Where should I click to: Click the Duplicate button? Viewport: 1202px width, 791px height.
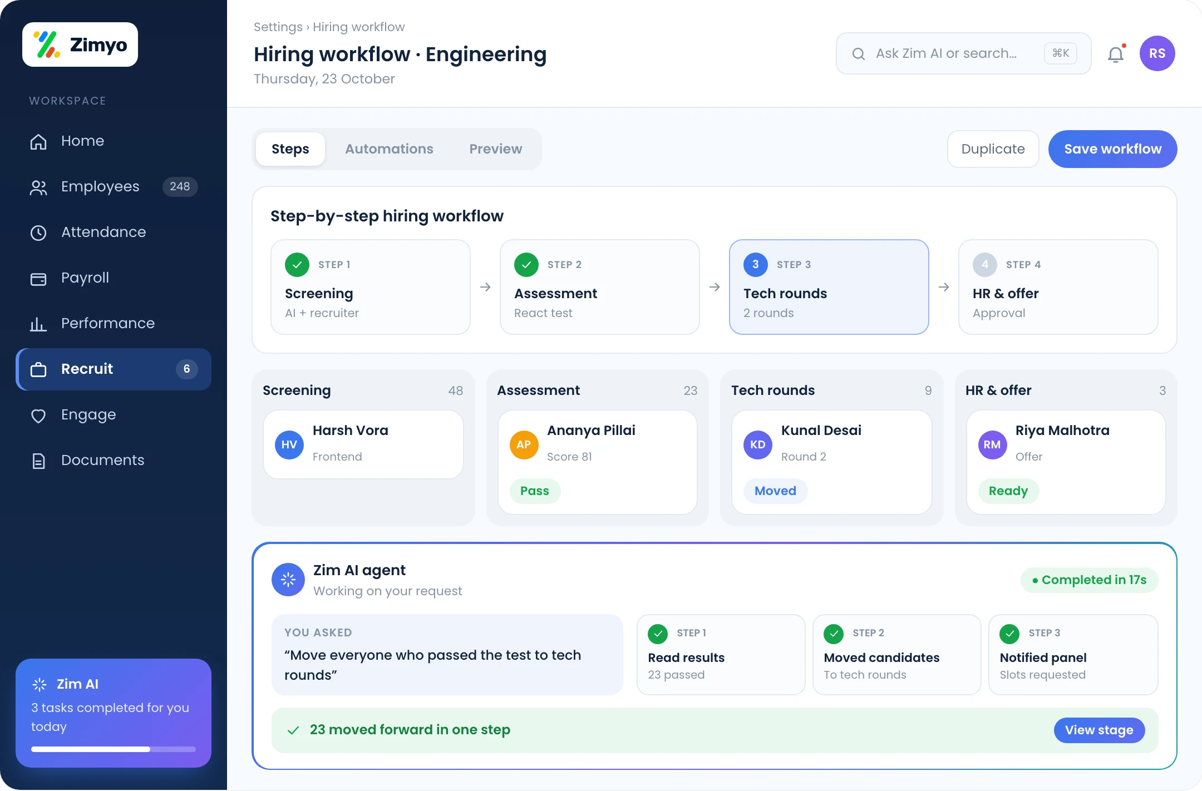pyautogui.click(x=993, y=149)
